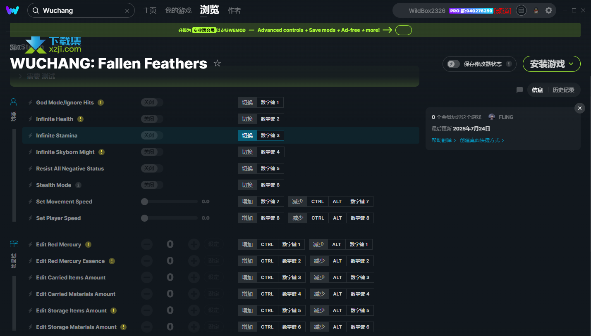Click the round window icon beside the username
Viewport: 591px width, 336px height.
pos(522,10)
